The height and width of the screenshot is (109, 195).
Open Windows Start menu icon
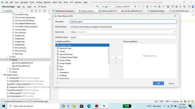coord(4,106)
